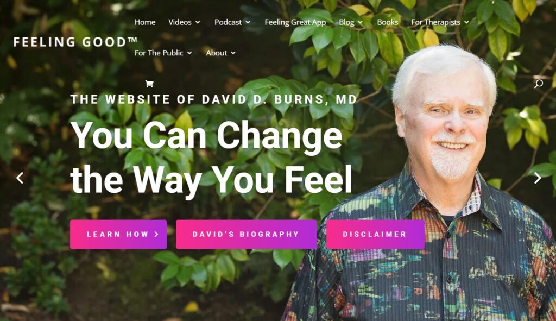
Task: Expand the About menu chevron
Action: [233, 53]
